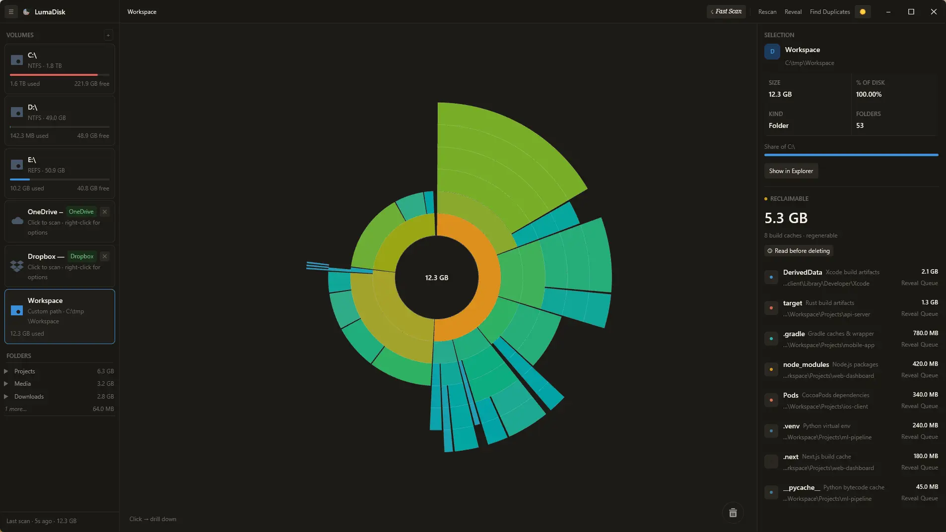Click the __pycache__ type icon
This screenshot has height=532, width=946.
tap(771, 492)
